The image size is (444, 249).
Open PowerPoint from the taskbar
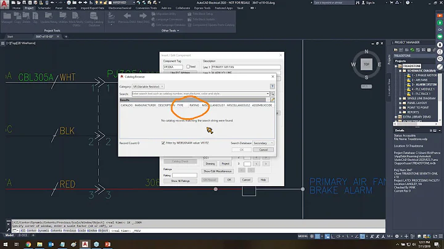click(x=107, y=244)
